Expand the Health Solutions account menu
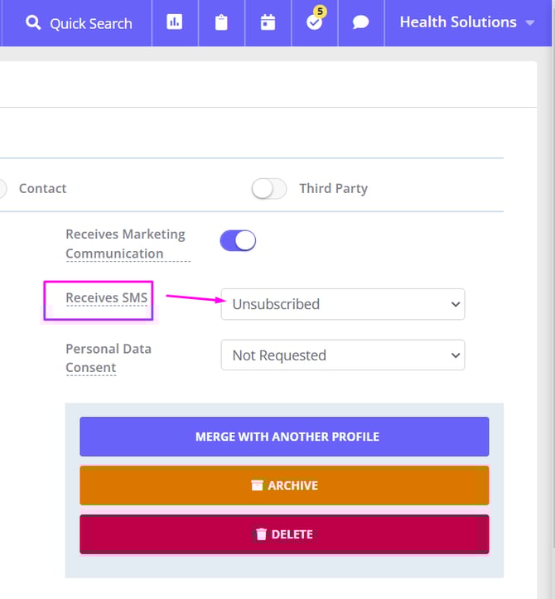 pyautogui.click(x=467, y=23)
